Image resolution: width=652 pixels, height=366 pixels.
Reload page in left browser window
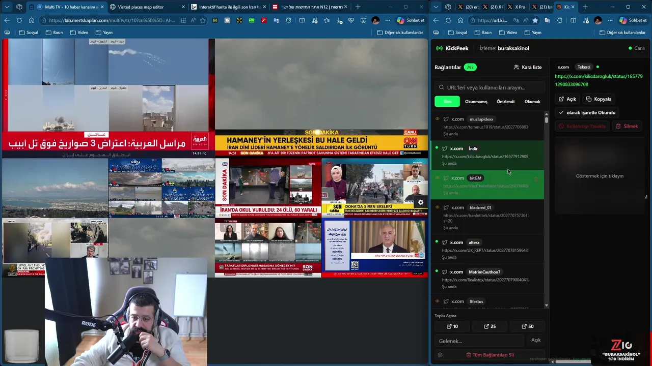click(19, 20)
